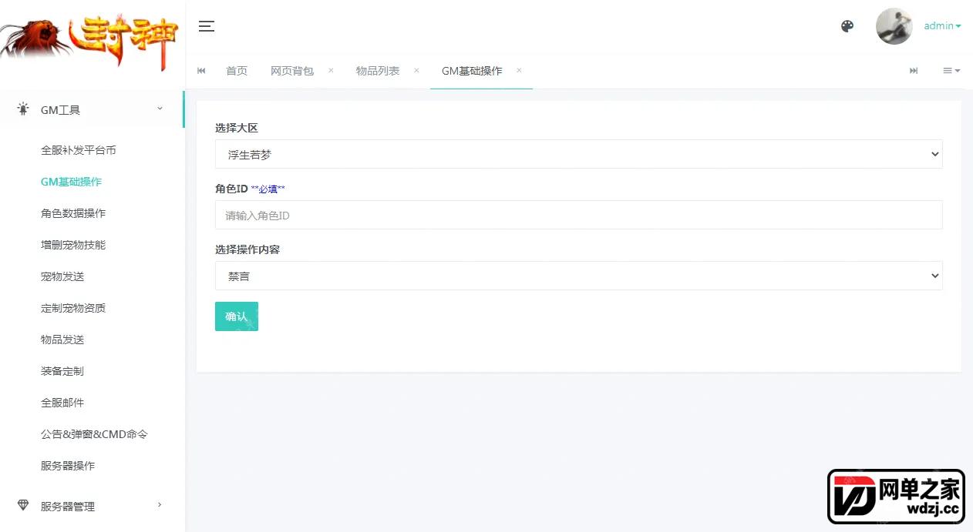Open 定制宠物资质 in sidebar

73,308
